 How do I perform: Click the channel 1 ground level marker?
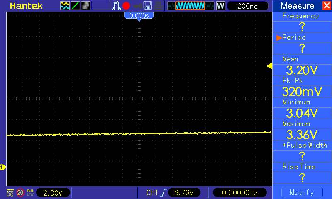(3, 167)
